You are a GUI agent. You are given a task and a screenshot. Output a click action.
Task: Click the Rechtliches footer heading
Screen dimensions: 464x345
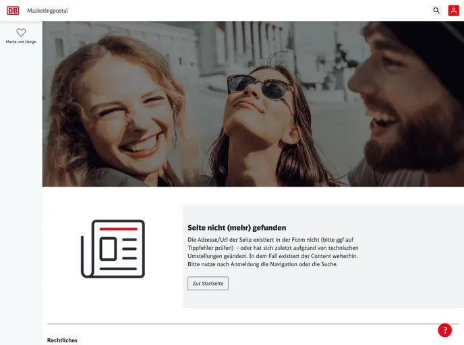[x=62, y=340]
